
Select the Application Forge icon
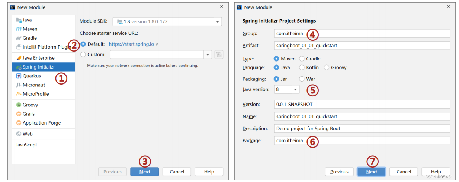(x=19, y=123)
